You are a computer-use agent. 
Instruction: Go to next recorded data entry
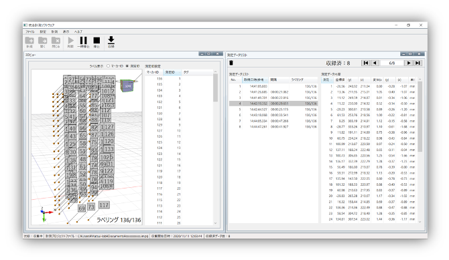pos(409,63)
